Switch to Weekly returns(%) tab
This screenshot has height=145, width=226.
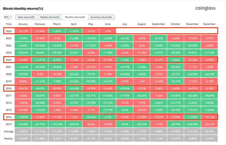pyautogui.click(x=50, y=17)
